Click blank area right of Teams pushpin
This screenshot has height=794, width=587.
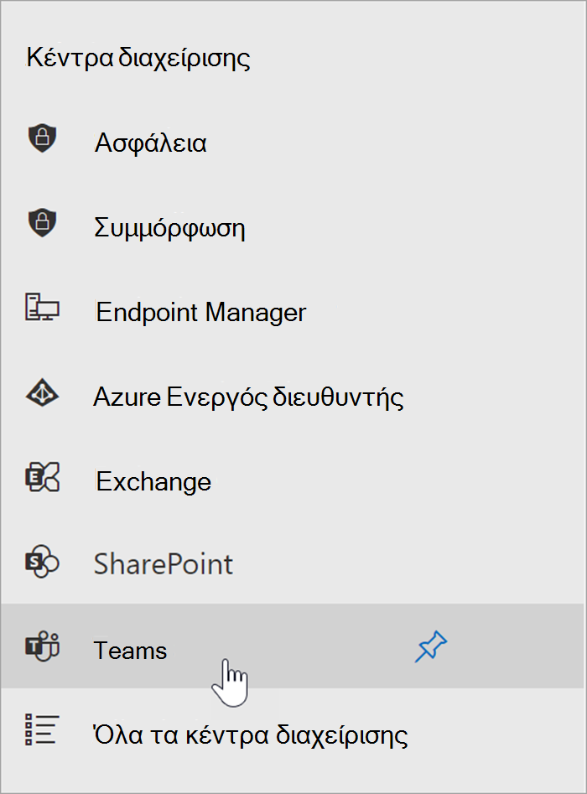coord(517,646)
